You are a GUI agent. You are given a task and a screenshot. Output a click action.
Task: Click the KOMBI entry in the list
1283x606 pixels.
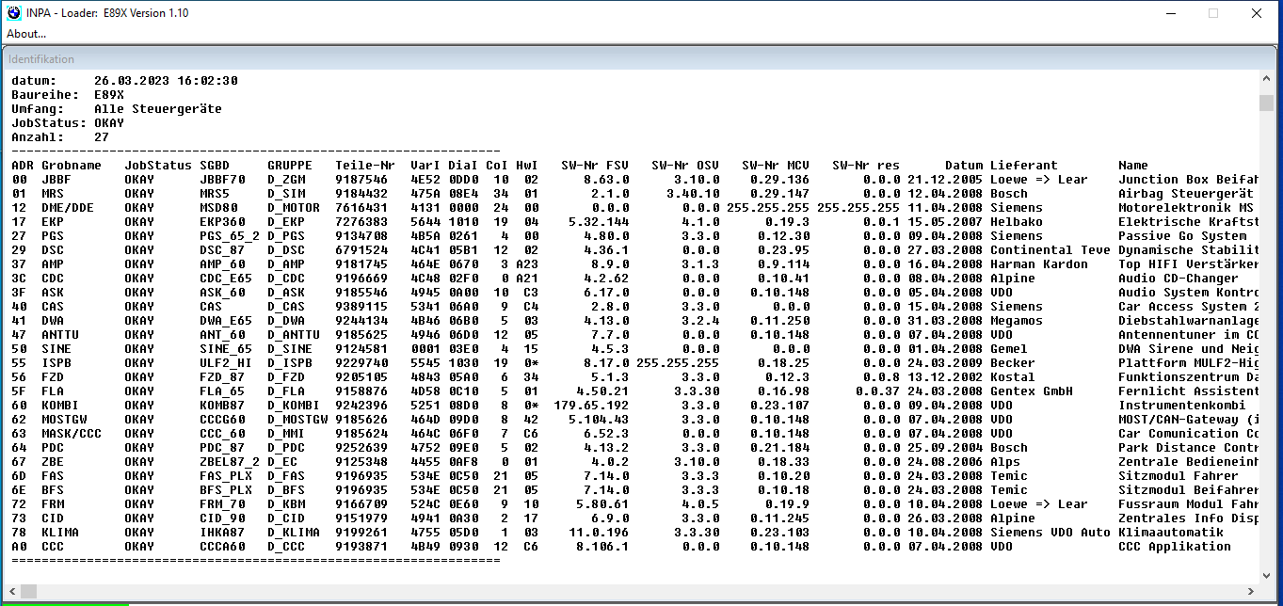click(59, 406)
